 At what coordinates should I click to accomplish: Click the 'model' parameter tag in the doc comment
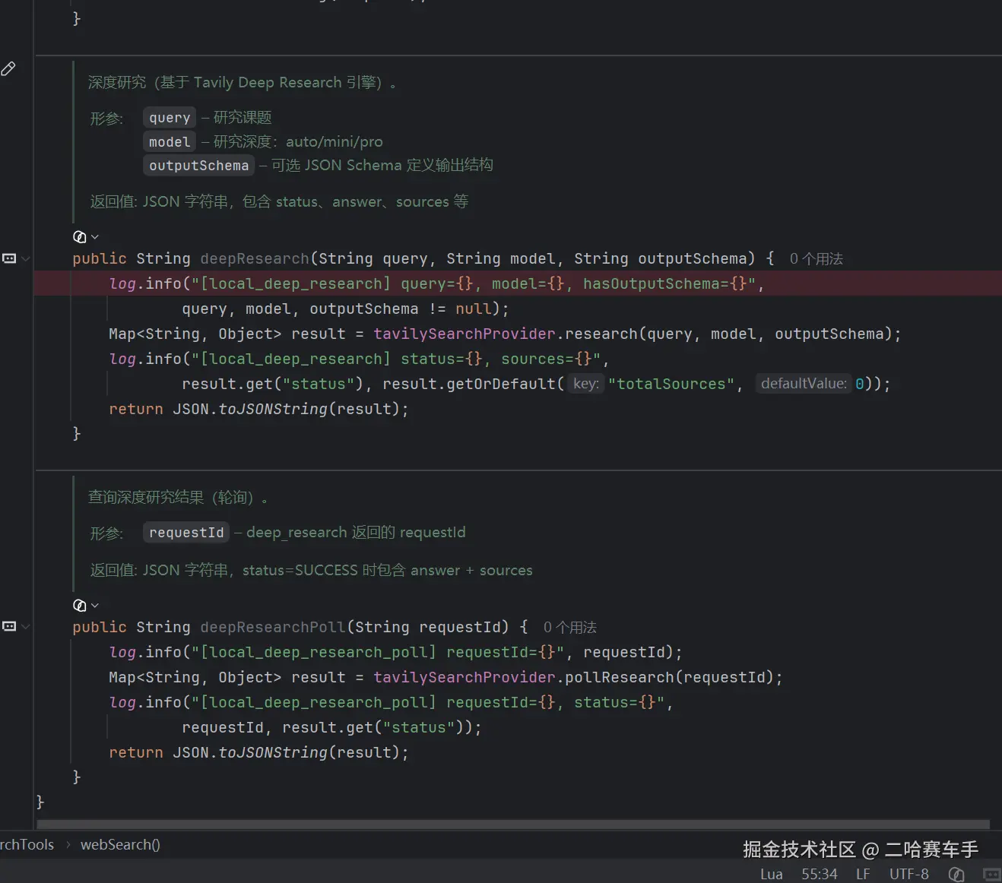tap(170, 142)
